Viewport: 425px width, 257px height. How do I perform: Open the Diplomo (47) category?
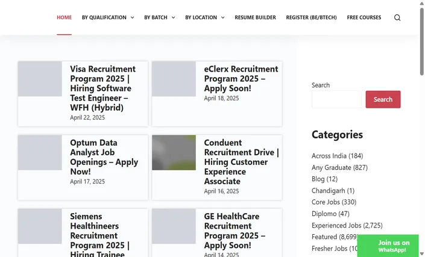click(x=330, y=214)
